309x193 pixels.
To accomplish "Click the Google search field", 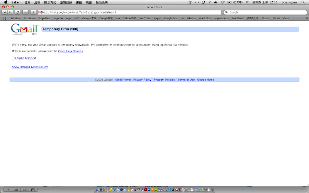I will coord(265,12).
